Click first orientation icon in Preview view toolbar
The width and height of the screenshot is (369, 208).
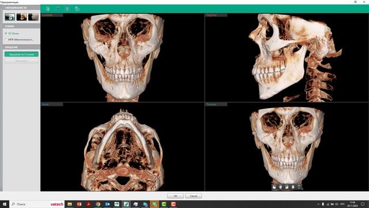[x=274, y=187]
